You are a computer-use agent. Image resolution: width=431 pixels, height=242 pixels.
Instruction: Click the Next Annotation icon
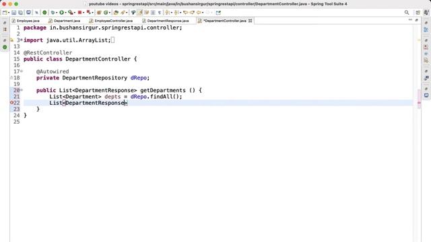pos(167,12)
